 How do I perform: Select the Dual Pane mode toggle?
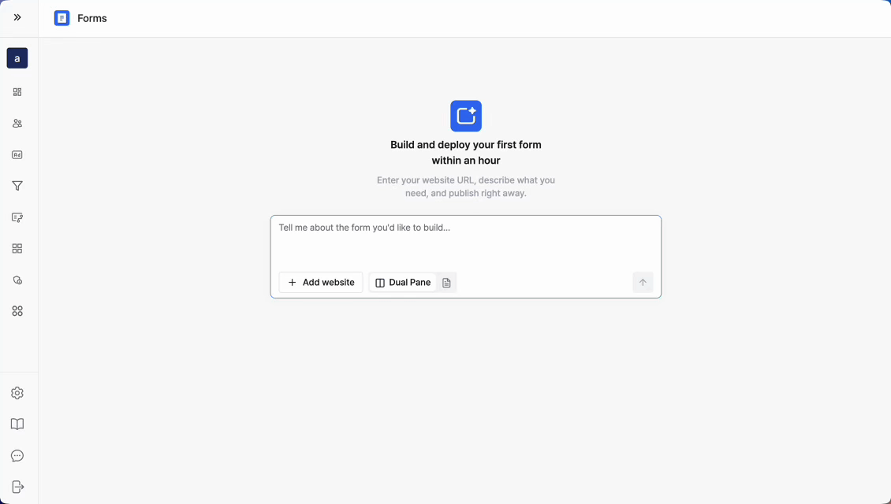click(403, 283)
